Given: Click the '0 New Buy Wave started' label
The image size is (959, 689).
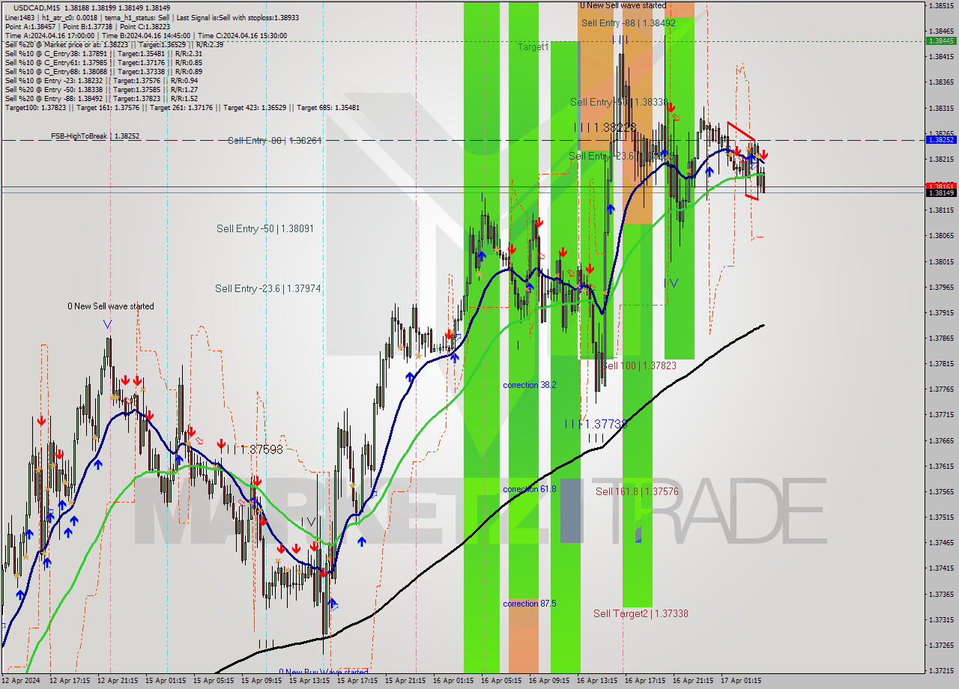Looking at the screenshot, I should point(324,672).
